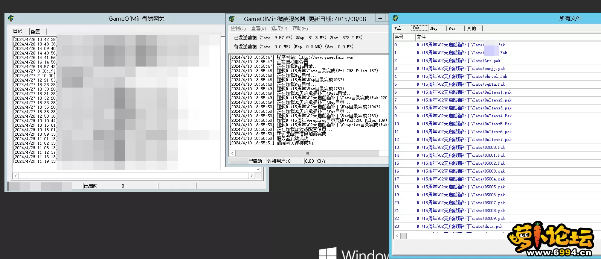Select the DnItems5.Pak file row
This screenshot has height=259, width=601.
click(497, 124)
